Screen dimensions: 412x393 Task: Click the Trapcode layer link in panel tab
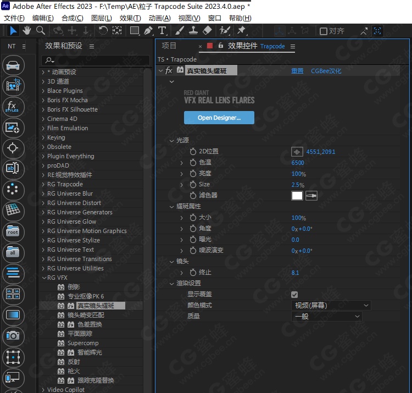tap(272, 46)
